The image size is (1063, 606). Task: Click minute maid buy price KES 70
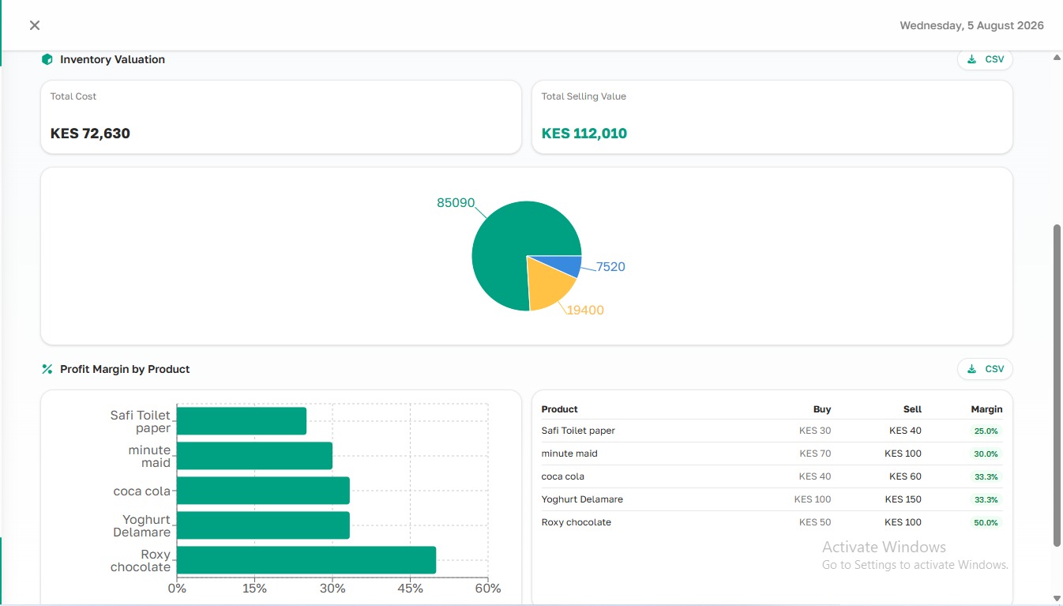click(x=815, y=454)
